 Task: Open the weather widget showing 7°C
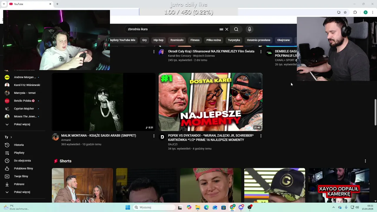coord(16,207)
